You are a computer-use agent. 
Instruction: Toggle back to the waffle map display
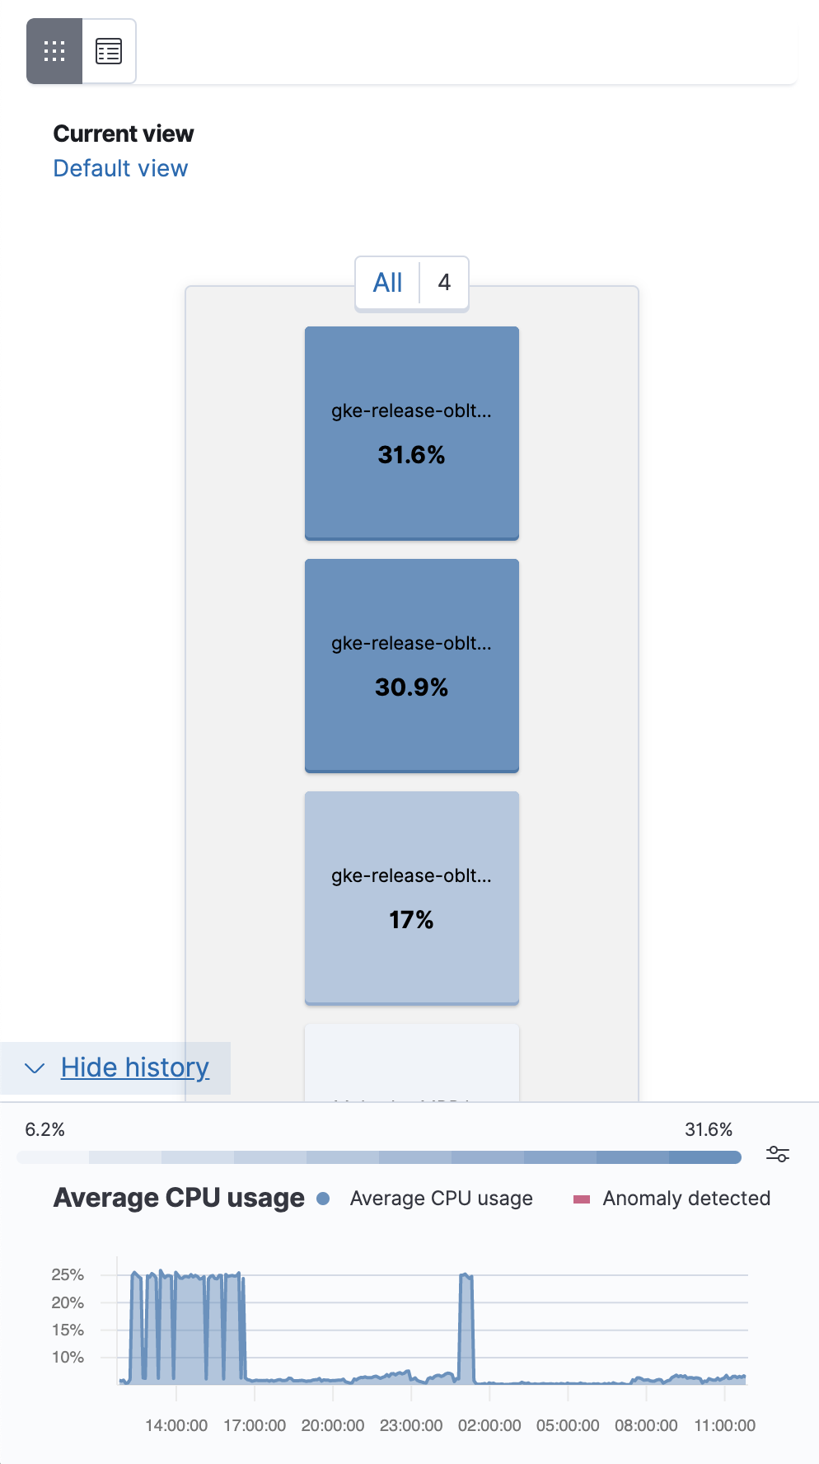54,50
